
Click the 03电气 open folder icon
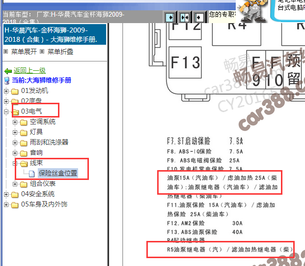(x=16, y=112)
